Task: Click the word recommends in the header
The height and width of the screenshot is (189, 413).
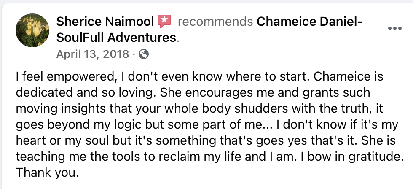Action: [x=215, y=22]
